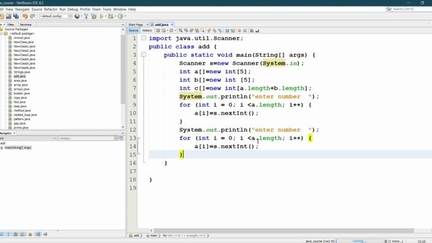Click the Search input field at top right
The width and height of the screenshot is (432, 243).
(412, 9)
